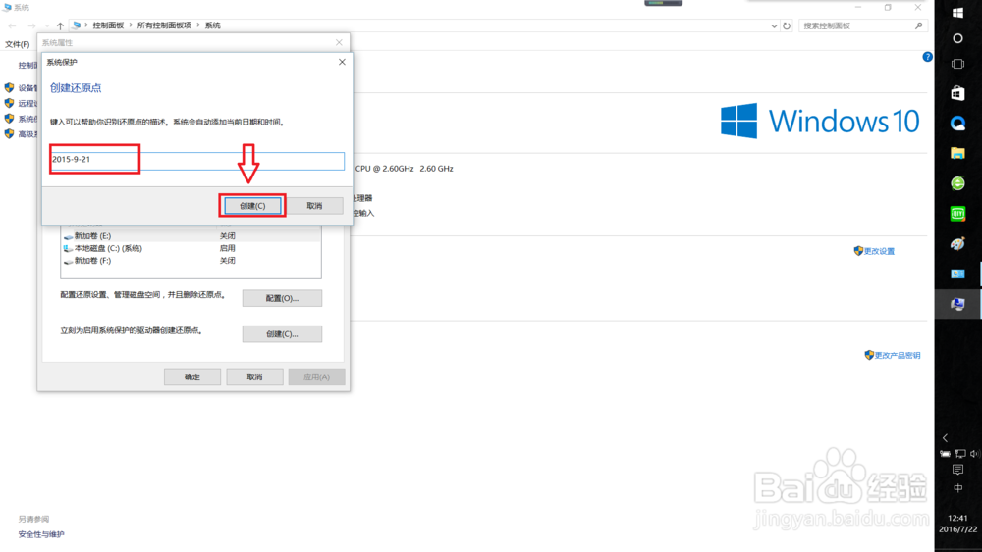Select the 新加卷 (F:) drive row

coord(191,261)
